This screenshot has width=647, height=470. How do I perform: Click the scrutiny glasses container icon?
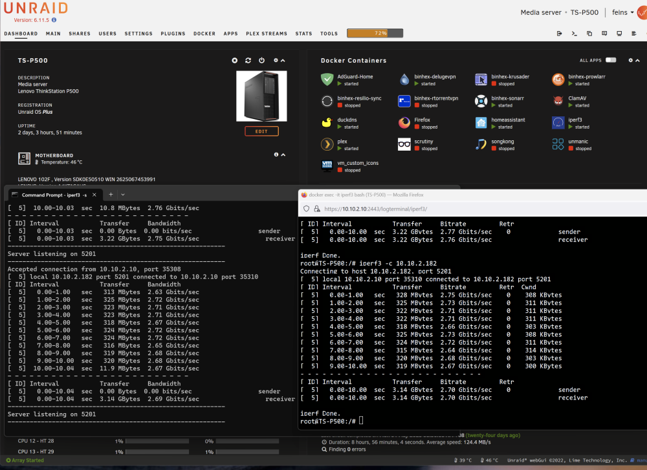click(x=404, y=144)
